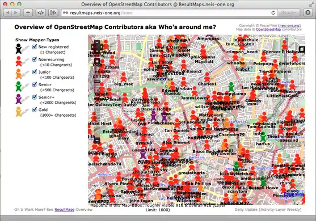Click the green Senior mapper near GrumpyLump
This screenshot has height=221, width=316.
[x=231, y=87]
